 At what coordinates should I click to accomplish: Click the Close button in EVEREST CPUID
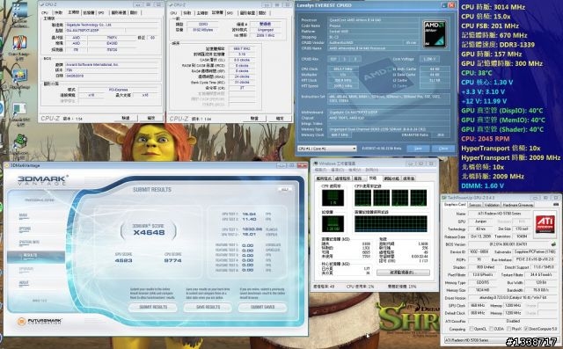point(443,149)
